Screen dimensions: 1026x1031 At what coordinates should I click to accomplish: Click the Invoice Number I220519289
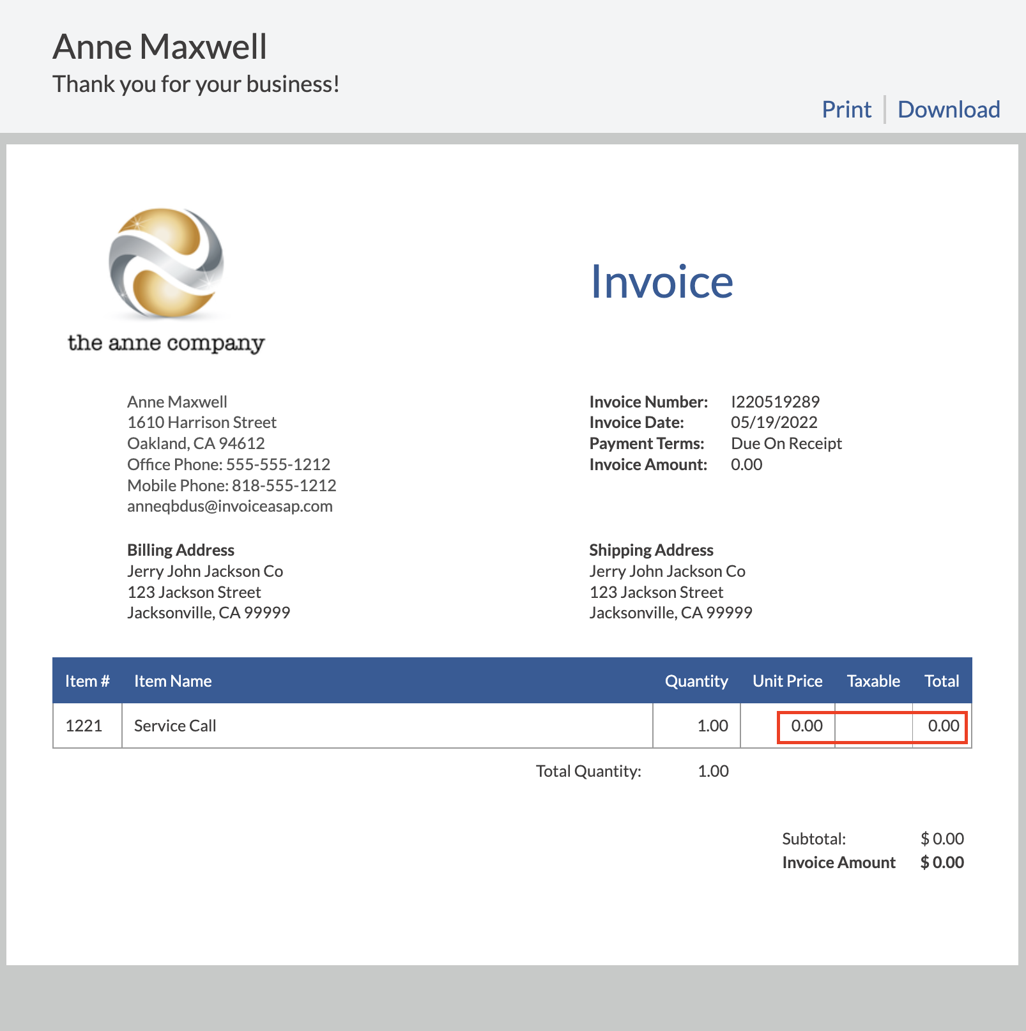click(x=774, y=401)
